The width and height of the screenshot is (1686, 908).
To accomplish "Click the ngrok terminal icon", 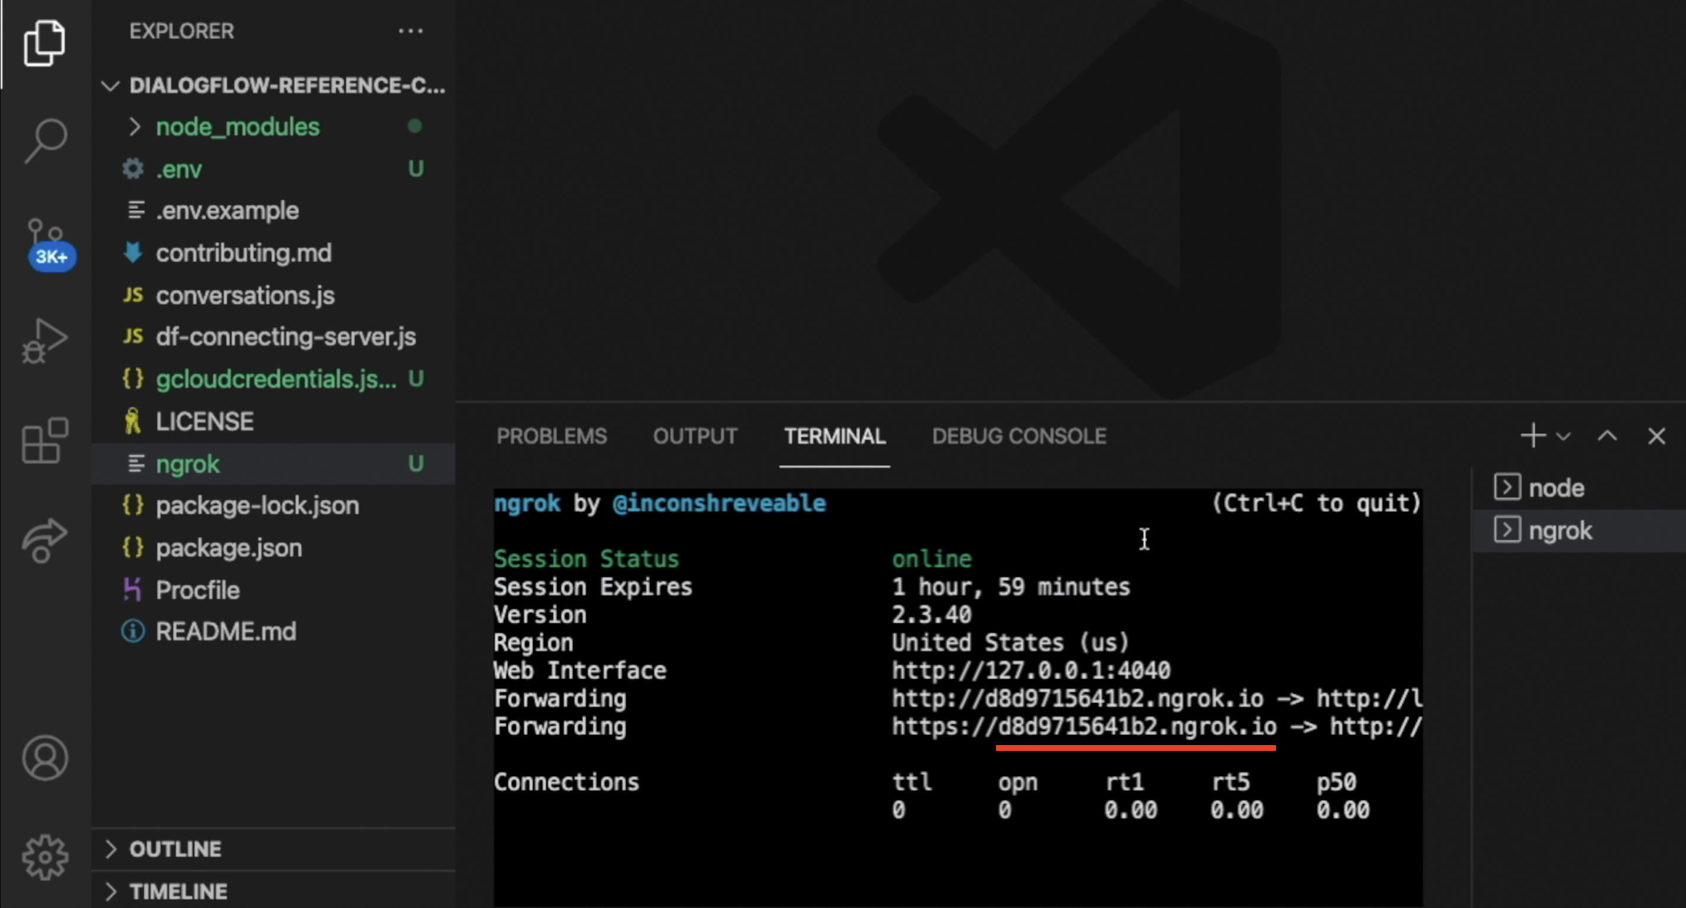I will pos(1508,530).
